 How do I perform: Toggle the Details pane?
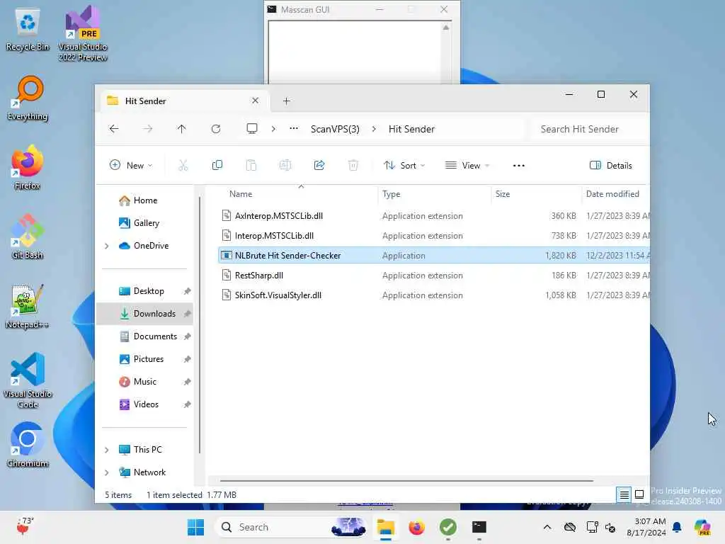pos(610,165)
